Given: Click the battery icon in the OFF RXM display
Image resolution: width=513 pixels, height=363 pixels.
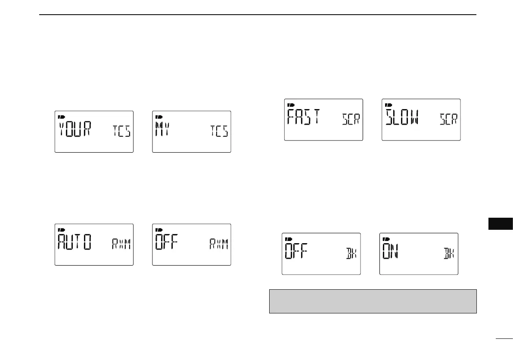Looking at the screenshot, I should click(x=159, y=230).
